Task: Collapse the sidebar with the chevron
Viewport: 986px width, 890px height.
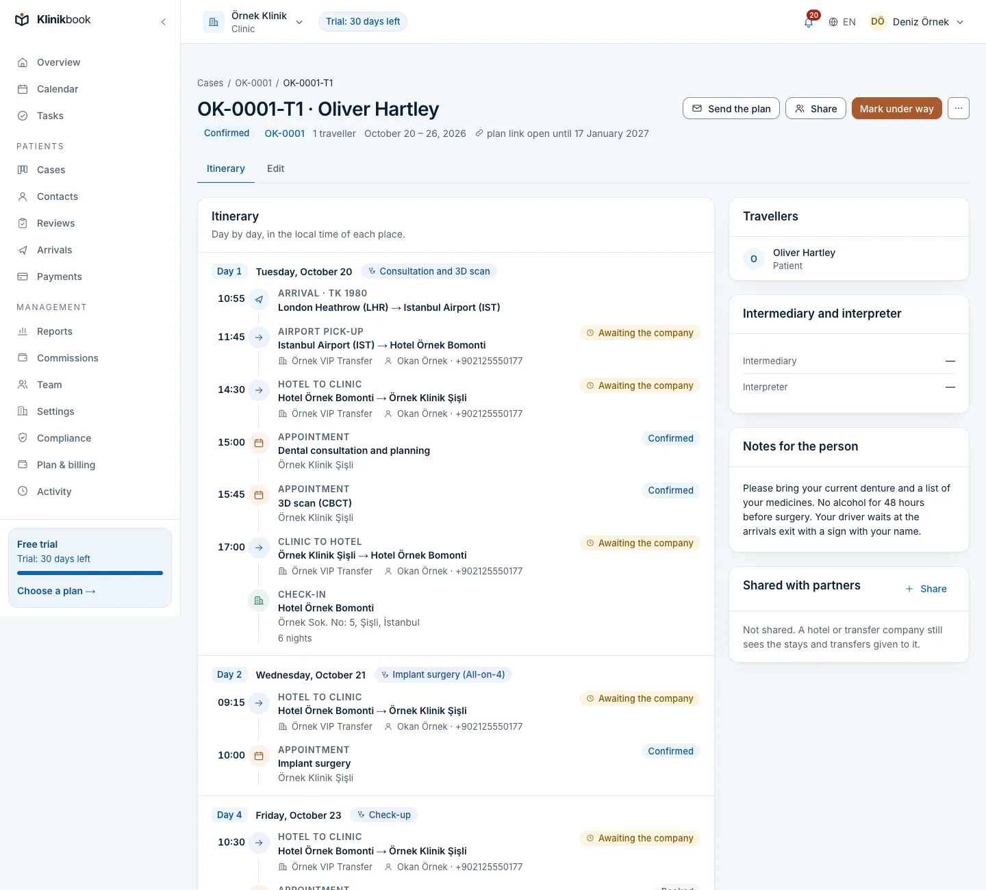Action: click(x=163, y=22)
